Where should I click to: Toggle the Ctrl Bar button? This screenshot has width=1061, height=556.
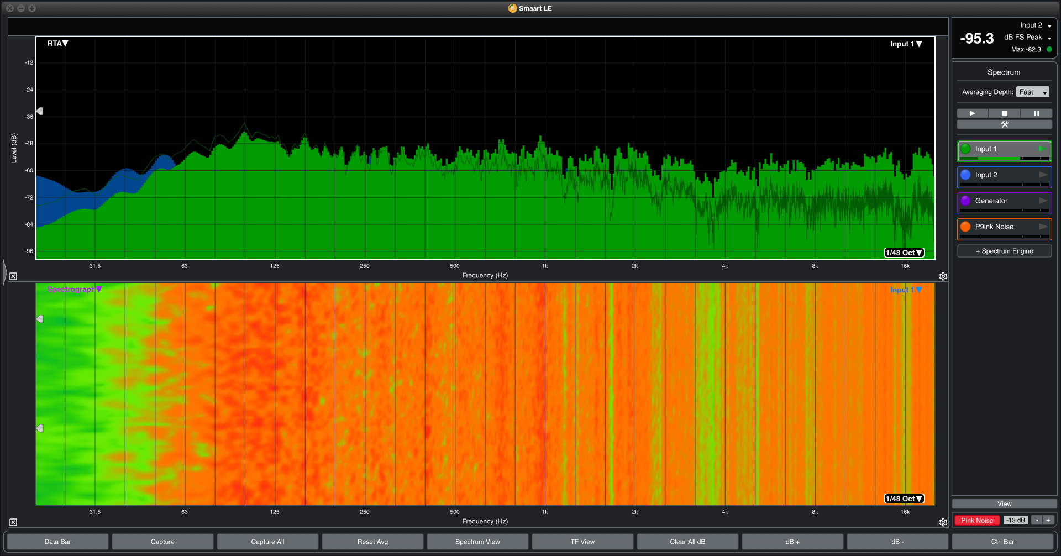1002,542
